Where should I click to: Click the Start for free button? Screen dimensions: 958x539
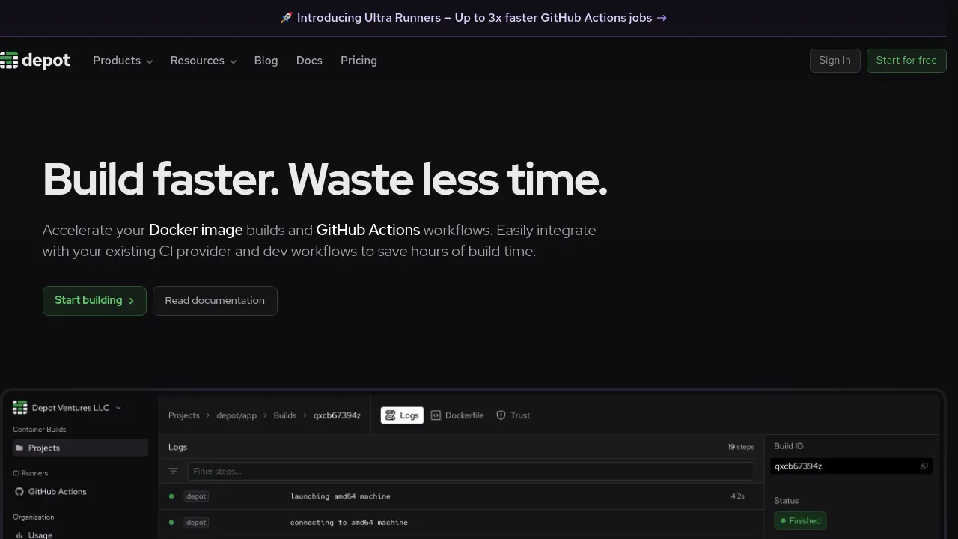(x=906, y=61)
